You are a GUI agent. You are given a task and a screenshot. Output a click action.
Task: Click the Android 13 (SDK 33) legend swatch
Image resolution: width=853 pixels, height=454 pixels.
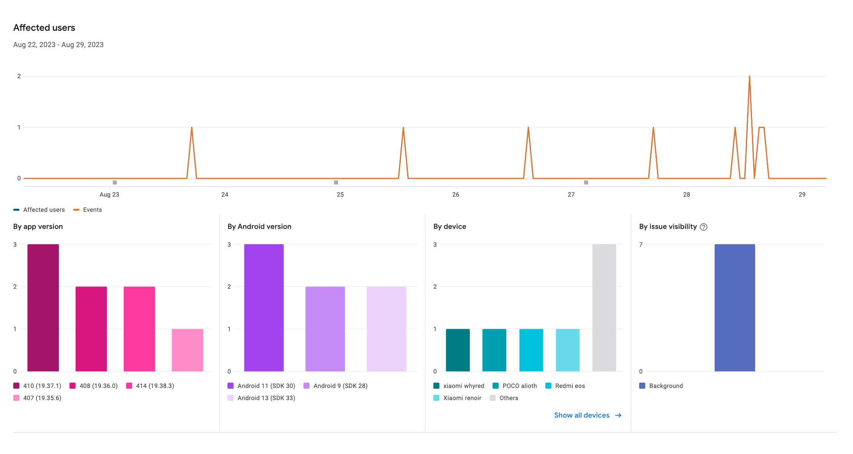point(231,398)
